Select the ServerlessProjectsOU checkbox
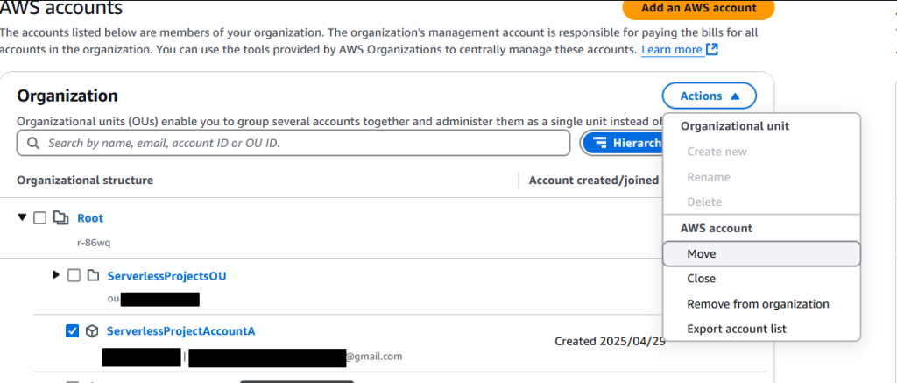This screenshot has height=383, width=897. coord(74,276)
